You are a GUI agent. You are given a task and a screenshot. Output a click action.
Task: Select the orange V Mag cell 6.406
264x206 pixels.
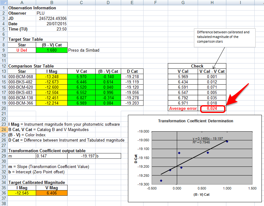(x=51, y=193)
